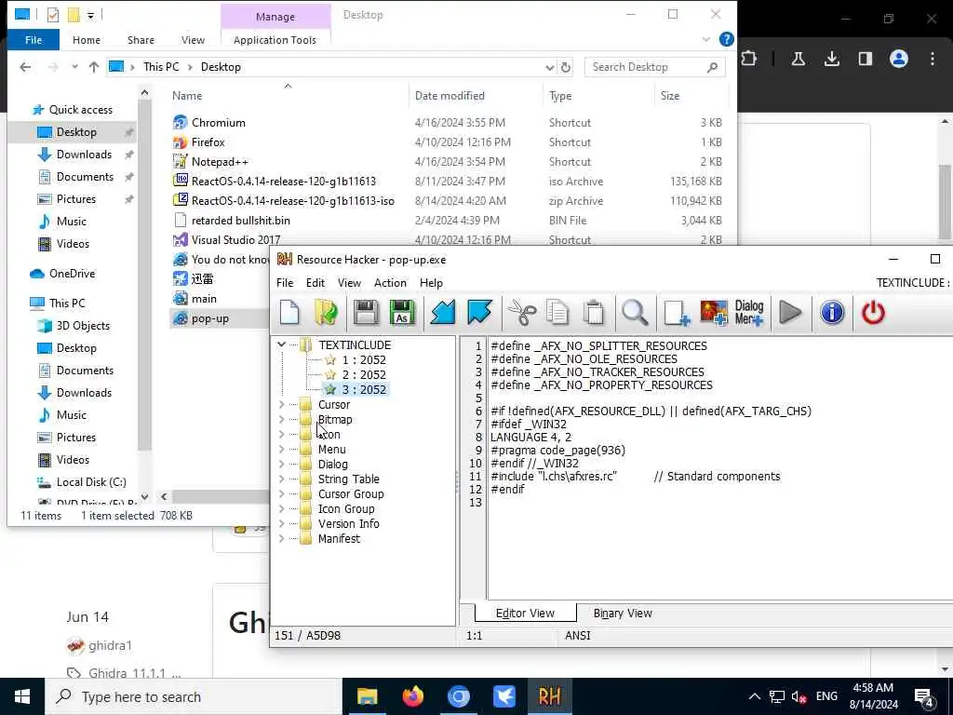Collapse the TEXTINCLUDE tree node
This screenshot has height=715, width=953.
[281, 344]
